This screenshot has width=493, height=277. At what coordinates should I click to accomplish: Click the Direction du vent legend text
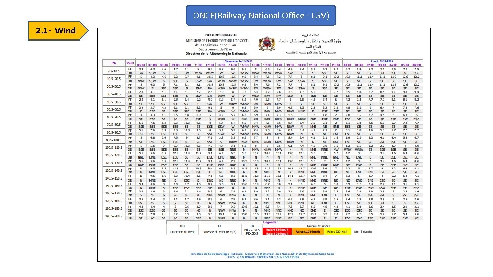pyautogui.click(x=182, y=232)
